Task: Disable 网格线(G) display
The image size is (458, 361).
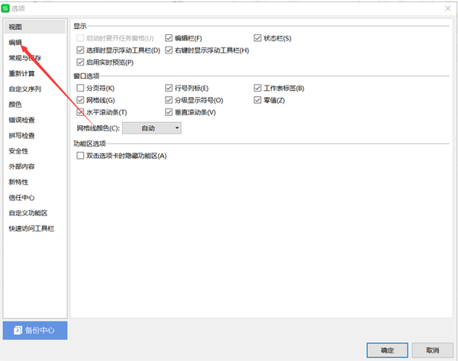Action: 80,101
